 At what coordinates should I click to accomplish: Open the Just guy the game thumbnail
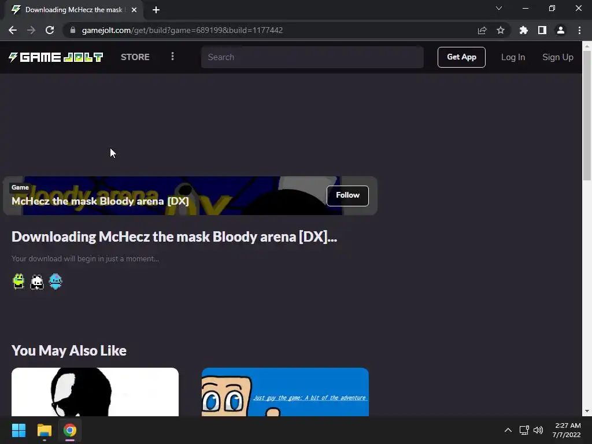[285, 392]
